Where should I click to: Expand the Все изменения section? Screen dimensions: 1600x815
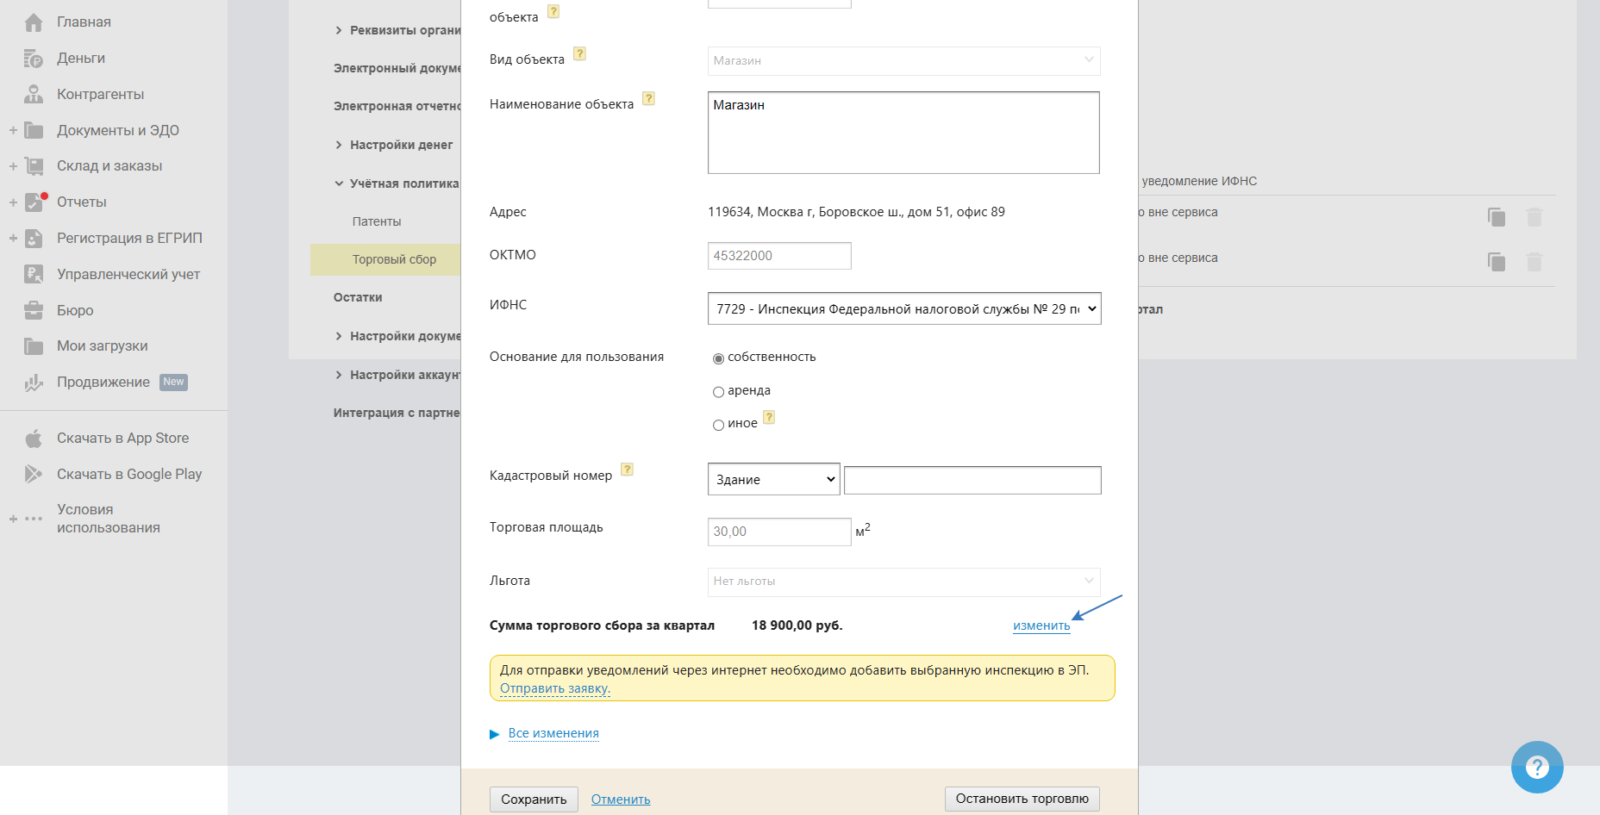pos(553,733)
